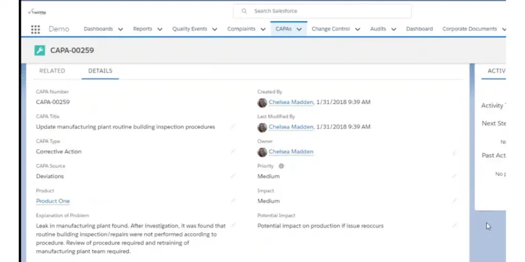
Task: Click the Last Modified By avatar photo
Action: 262,127
